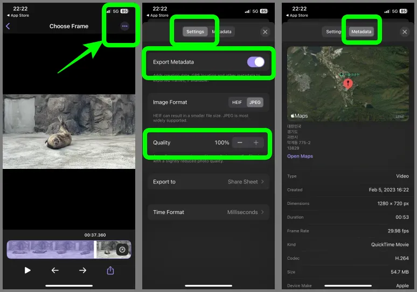Click the postal code 13829
Image resolution: width=417 pixels, height=292 pixels.
click(293, 148)
